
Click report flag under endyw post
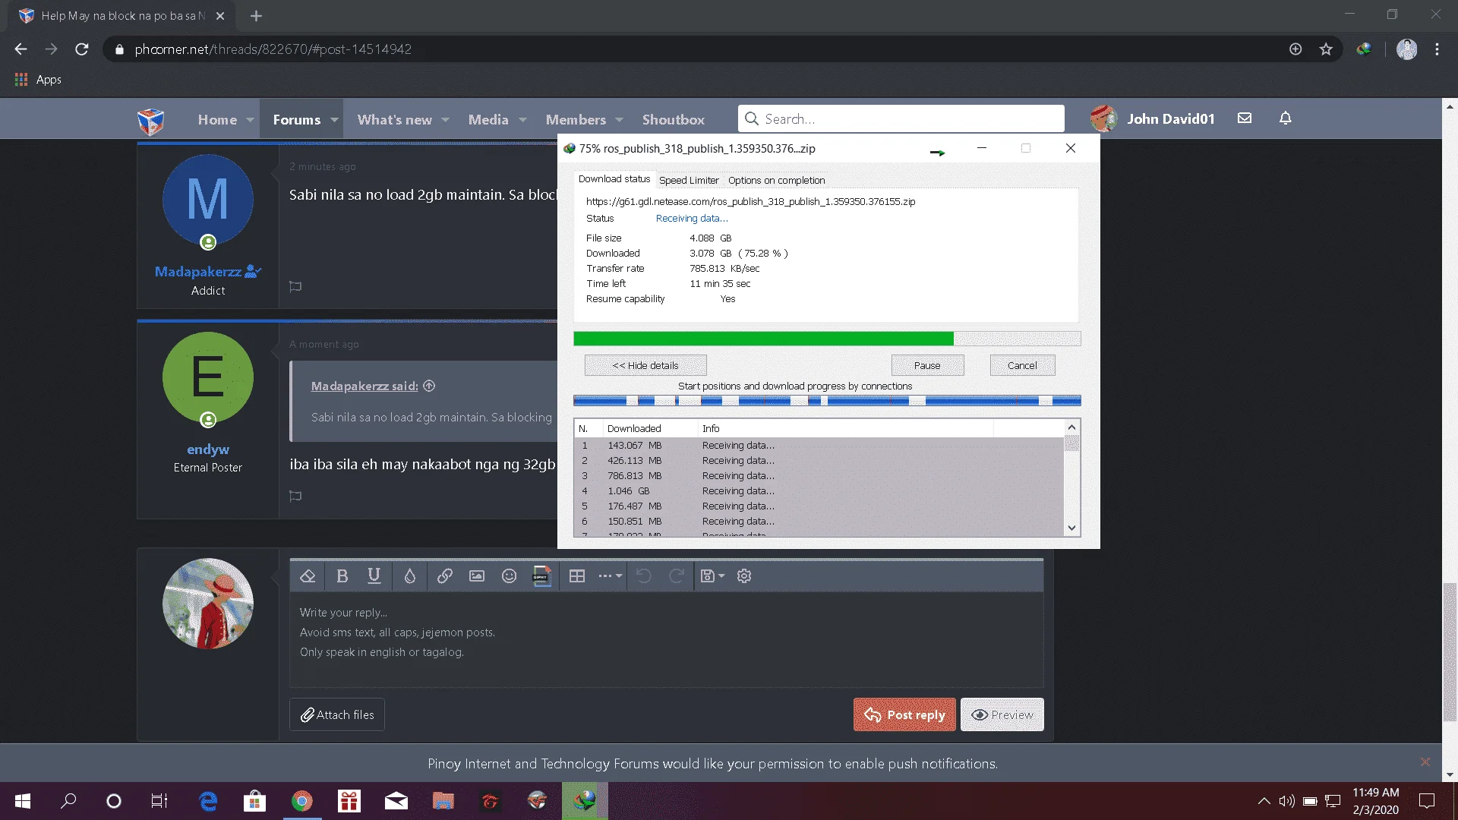[x=295, y=496]
